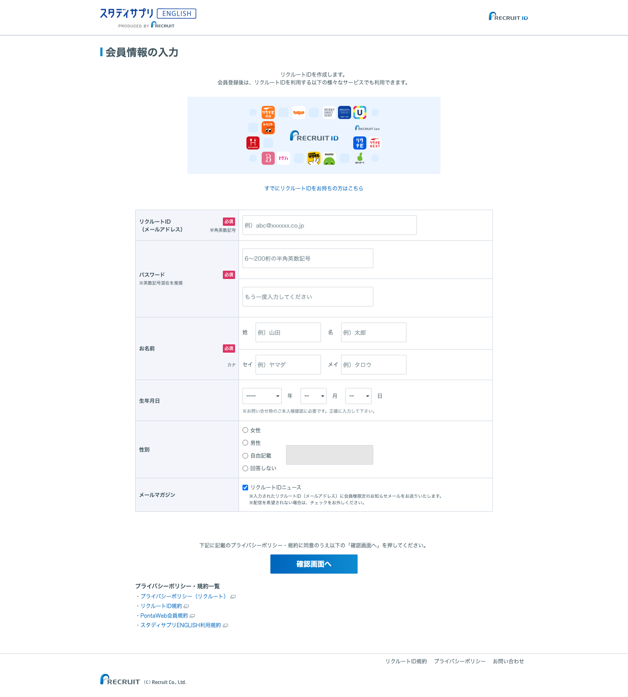The width and height of the screenshot is (628, 697).
Task: Select the 男性 radio button
Action: (x=245, y=443)
